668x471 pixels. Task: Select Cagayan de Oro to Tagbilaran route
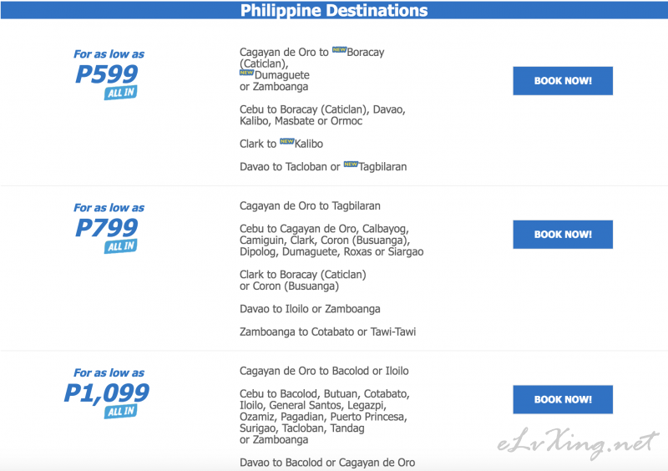click(310, 206)
